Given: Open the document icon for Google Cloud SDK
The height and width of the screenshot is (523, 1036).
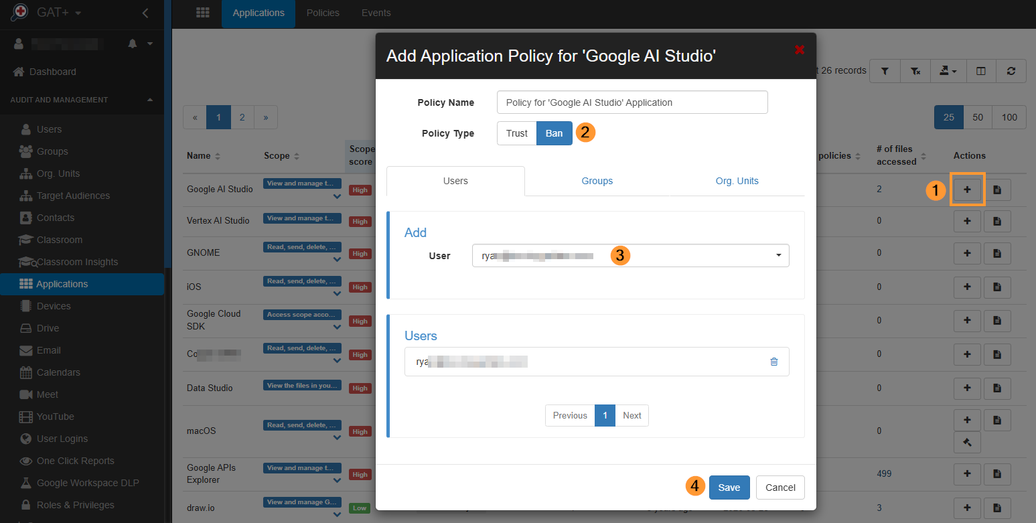Looking at the screenshot, I should click(996, 320).
